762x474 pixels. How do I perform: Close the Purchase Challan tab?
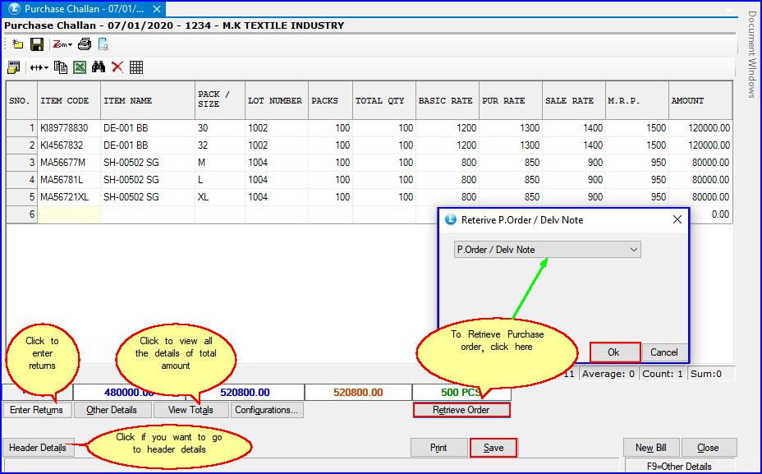tap(157, 9)
